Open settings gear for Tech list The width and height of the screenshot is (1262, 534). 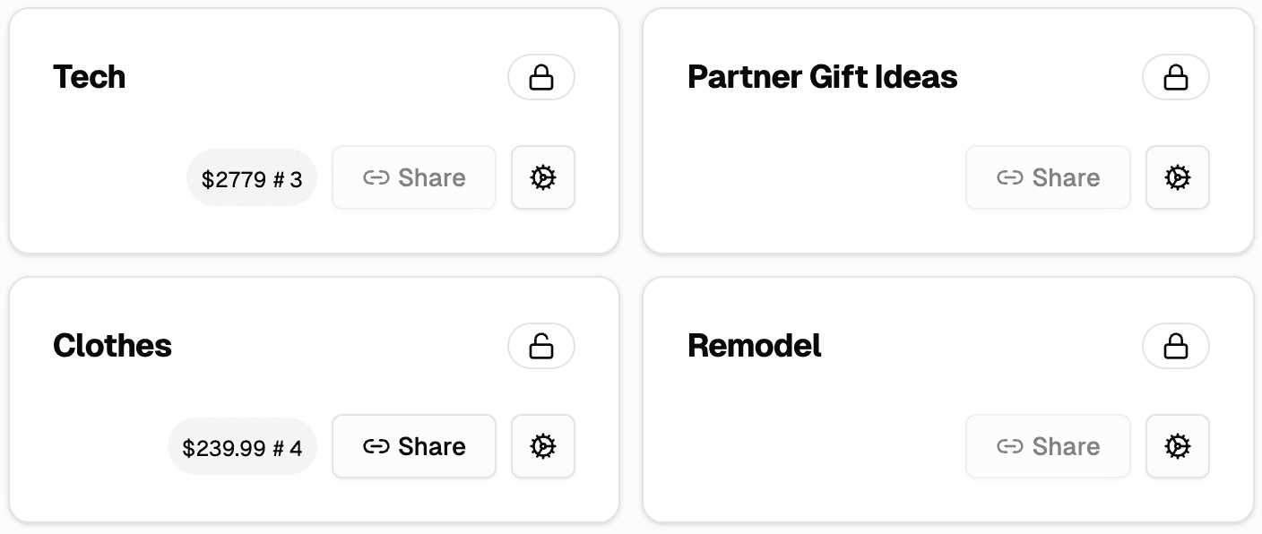click(x=543, y=177)
